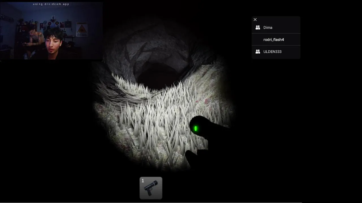
Task: Click the friends icon beside Dima
Action: [258, 28]
